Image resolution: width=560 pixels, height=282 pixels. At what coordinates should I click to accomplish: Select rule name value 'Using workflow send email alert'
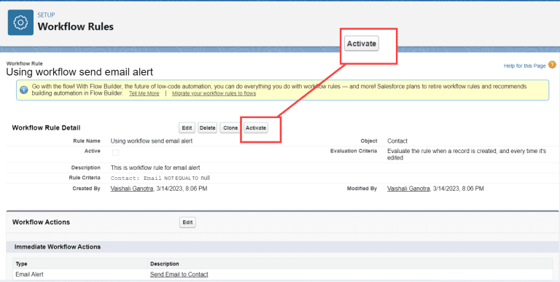point(152,141)
